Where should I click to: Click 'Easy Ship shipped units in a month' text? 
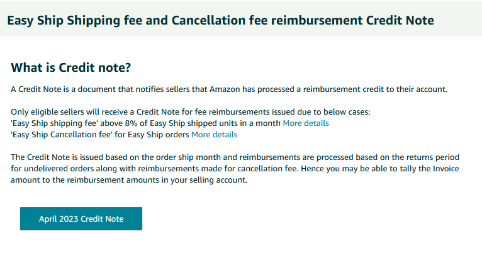coord(215,123)
